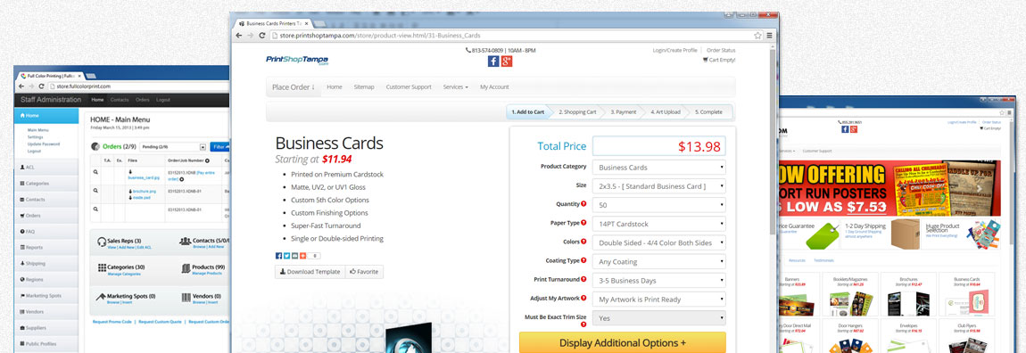Image resolution: width=1026 pixels, height=353 pixels.
Task: Open the Print Turnaround dropdown
Action: pos(659,281)
